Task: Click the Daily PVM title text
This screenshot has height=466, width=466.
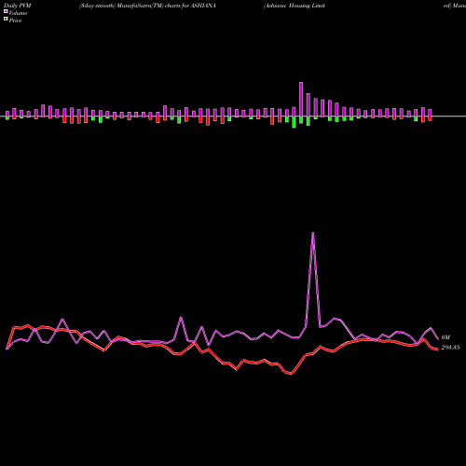Action: [18, 6]
